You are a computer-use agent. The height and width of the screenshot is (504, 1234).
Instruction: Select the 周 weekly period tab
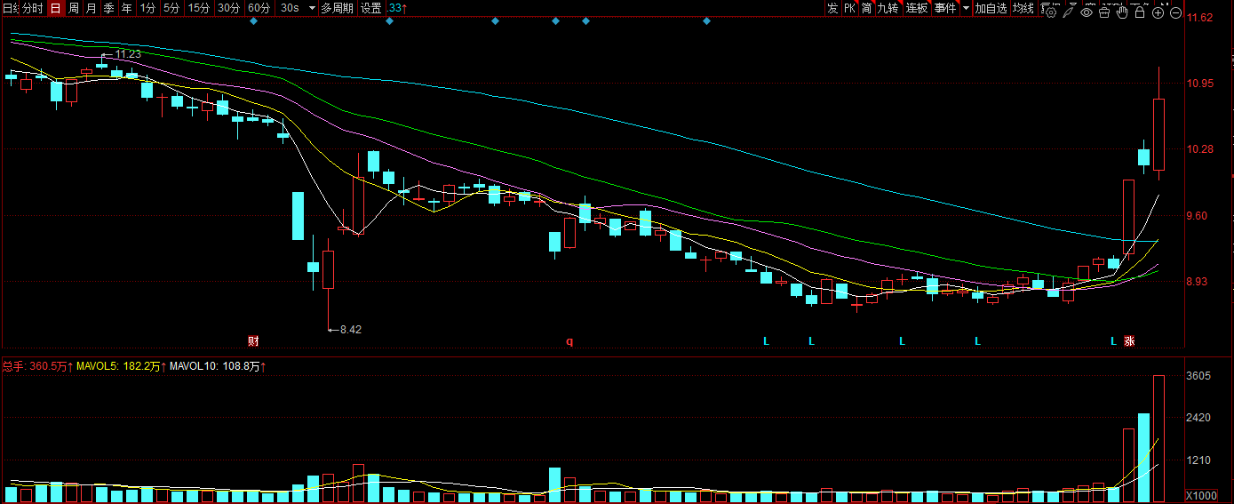click(x=74, y=8)
